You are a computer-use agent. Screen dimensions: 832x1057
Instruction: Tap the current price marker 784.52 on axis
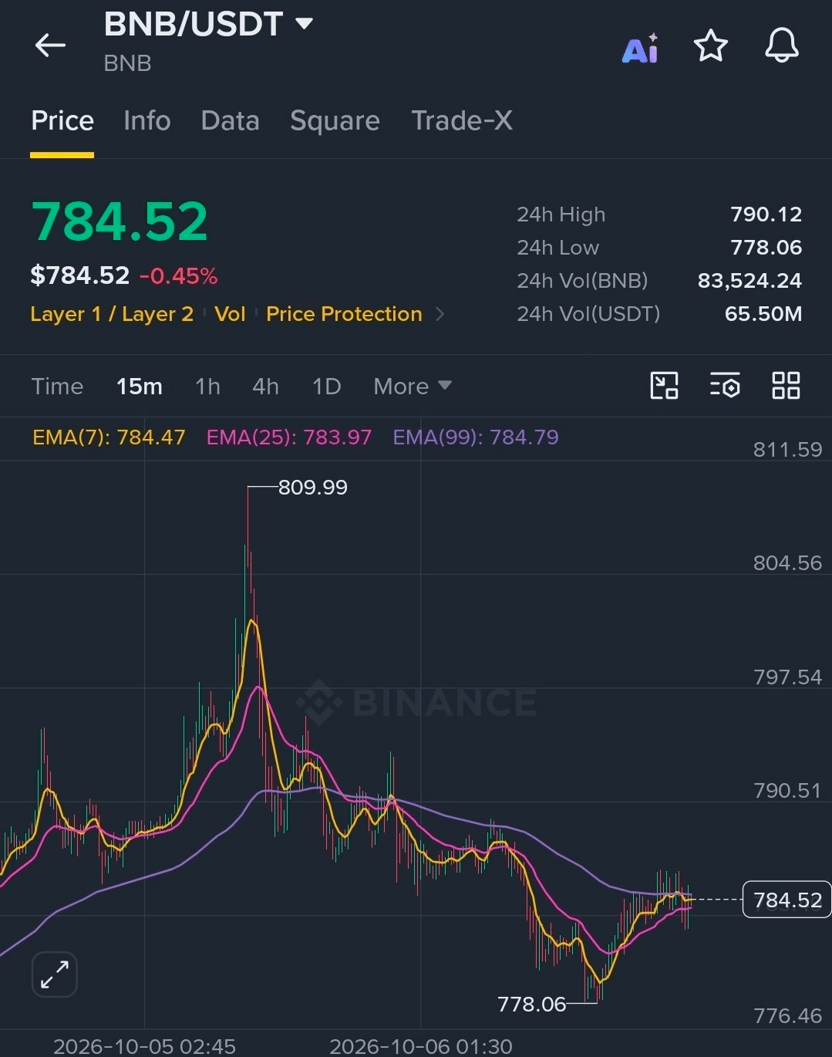(x=787, y=900)
